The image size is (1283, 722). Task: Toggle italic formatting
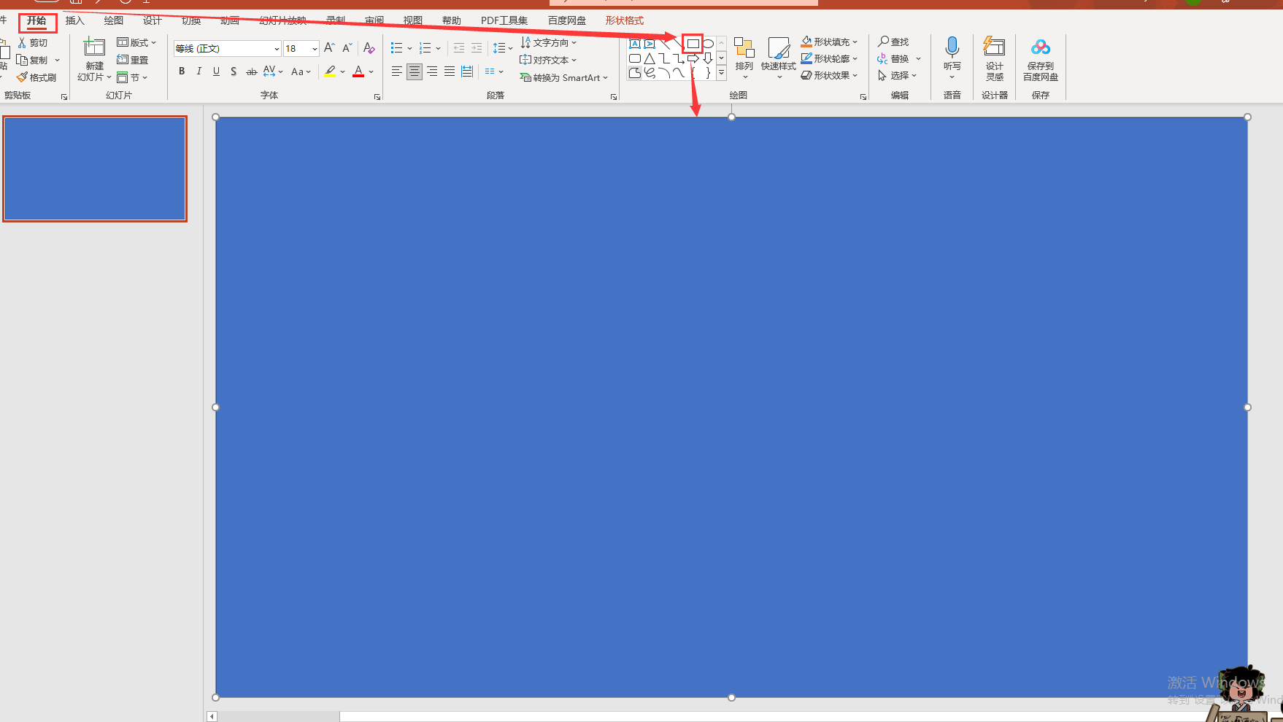199,71
